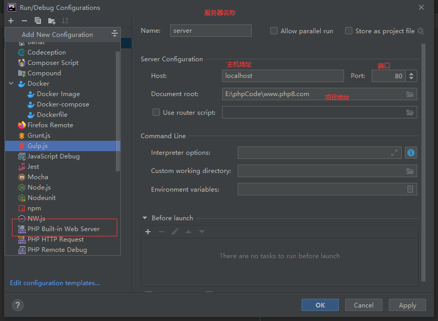
Task: Collapse the Before launch section triangle
Action: pyautogui.click(x=145, y=218)
